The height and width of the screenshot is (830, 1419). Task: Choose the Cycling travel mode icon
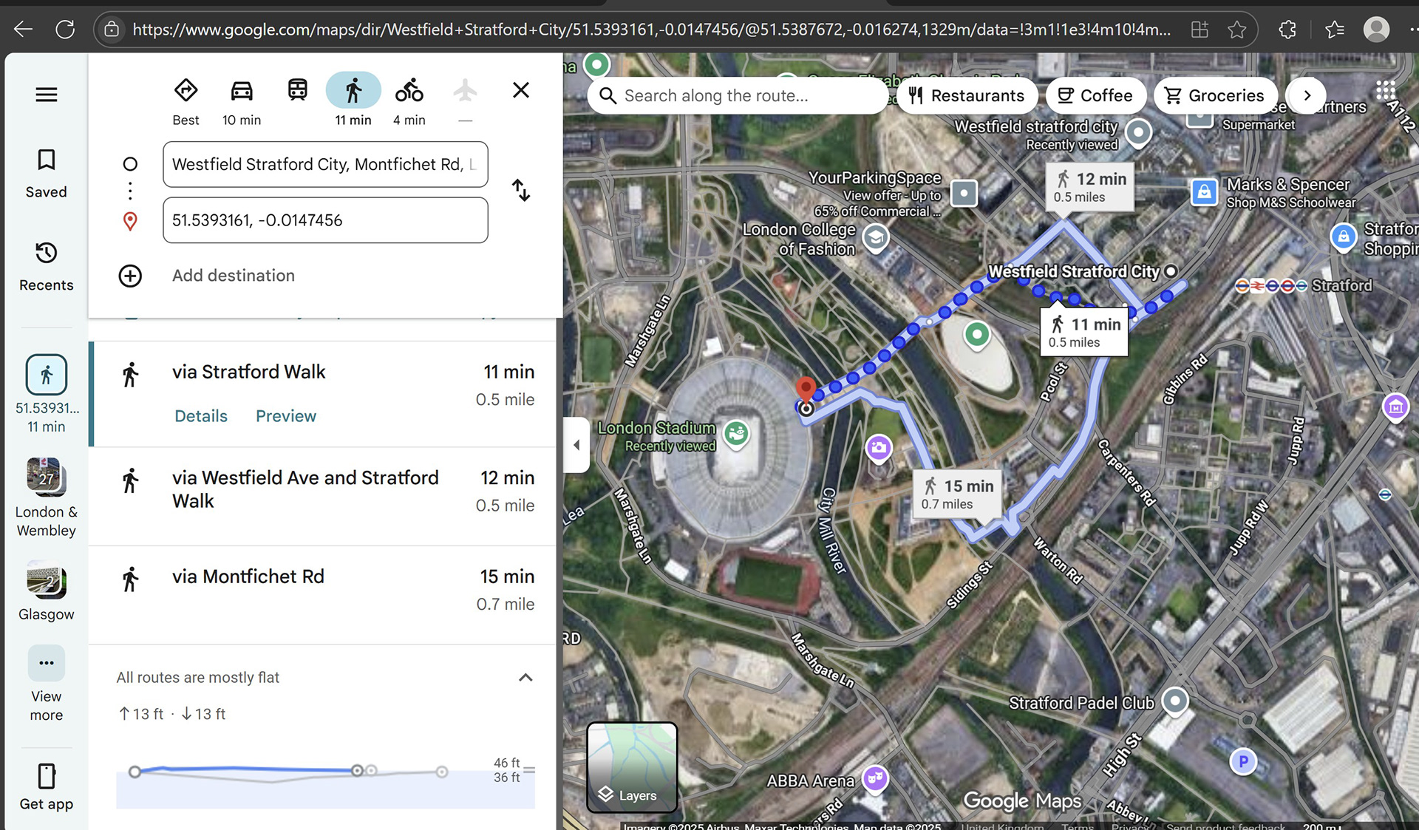[409, 90]
